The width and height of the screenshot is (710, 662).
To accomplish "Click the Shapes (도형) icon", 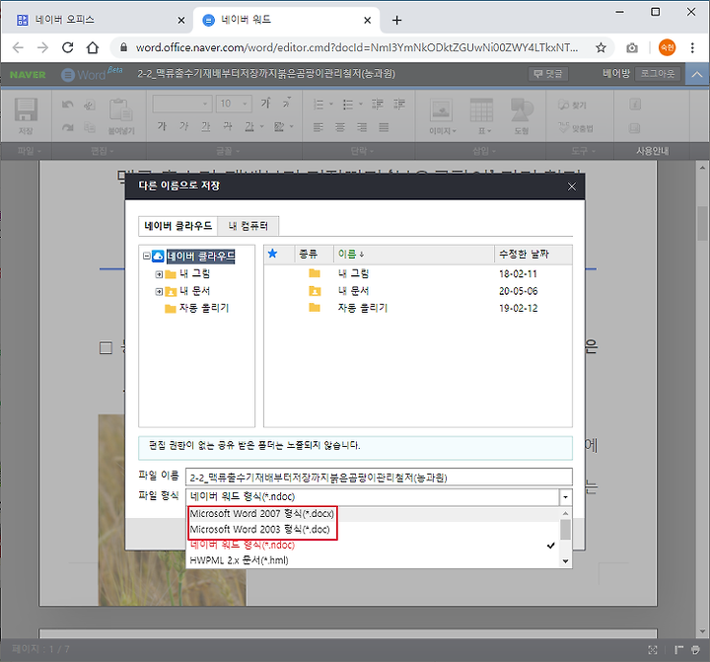I will (x=522, y=110).
